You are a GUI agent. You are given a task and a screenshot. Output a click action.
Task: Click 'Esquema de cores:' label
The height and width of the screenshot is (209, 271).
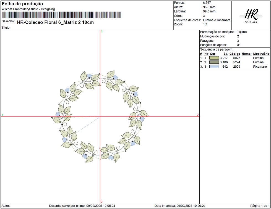click(187, 20)
